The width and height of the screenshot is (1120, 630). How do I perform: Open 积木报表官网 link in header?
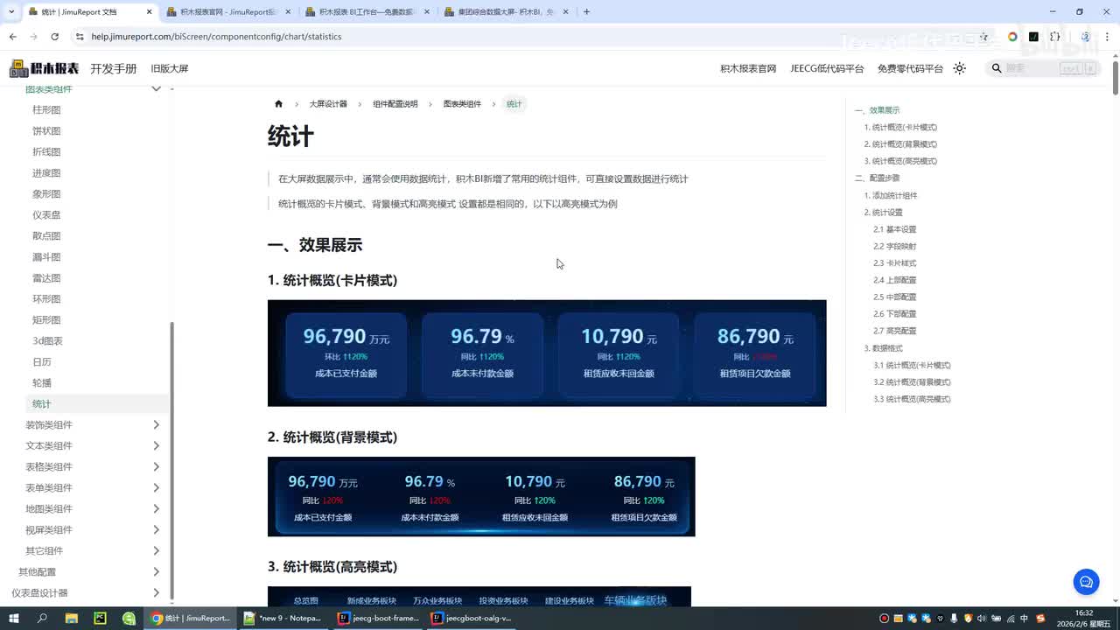coord(748,68)
